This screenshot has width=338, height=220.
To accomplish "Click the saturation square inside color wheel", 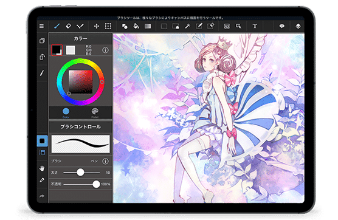I will pos(81,82).
